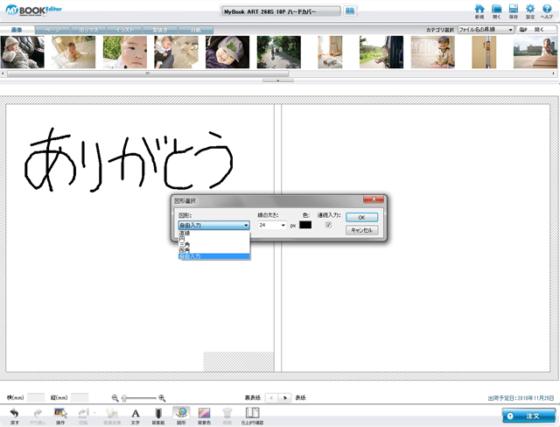The image size is (560, 427).
Task: Switch to the 台紙 tab
Action: [196, 30]
